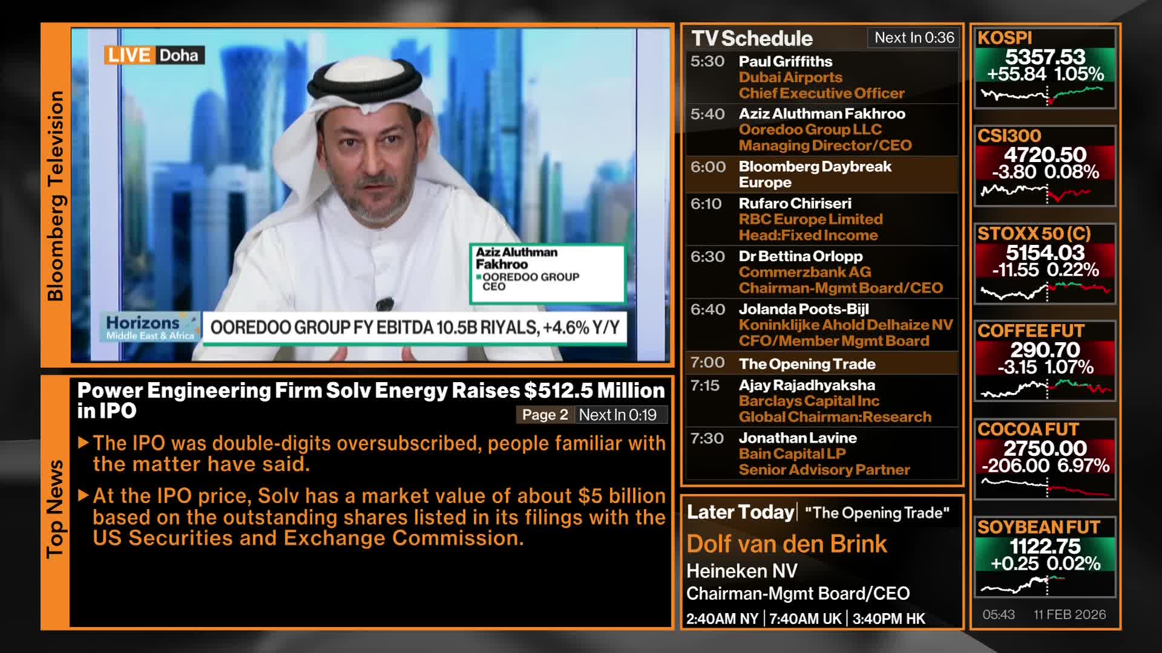This screenshot has height=653, width=1162.
Task: Click The Opening Trade 7:00 row
Action: pyautogui.click(x=821, y=363)
